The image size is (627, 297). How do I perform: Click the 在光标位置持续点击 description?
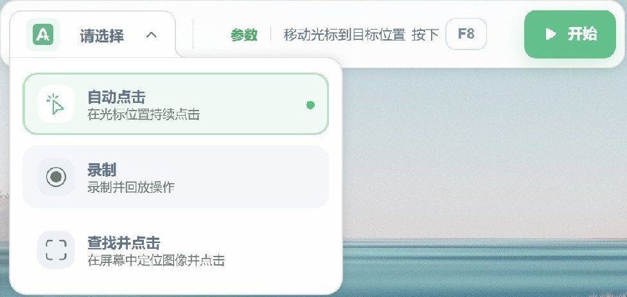click(x=143, y=115)
